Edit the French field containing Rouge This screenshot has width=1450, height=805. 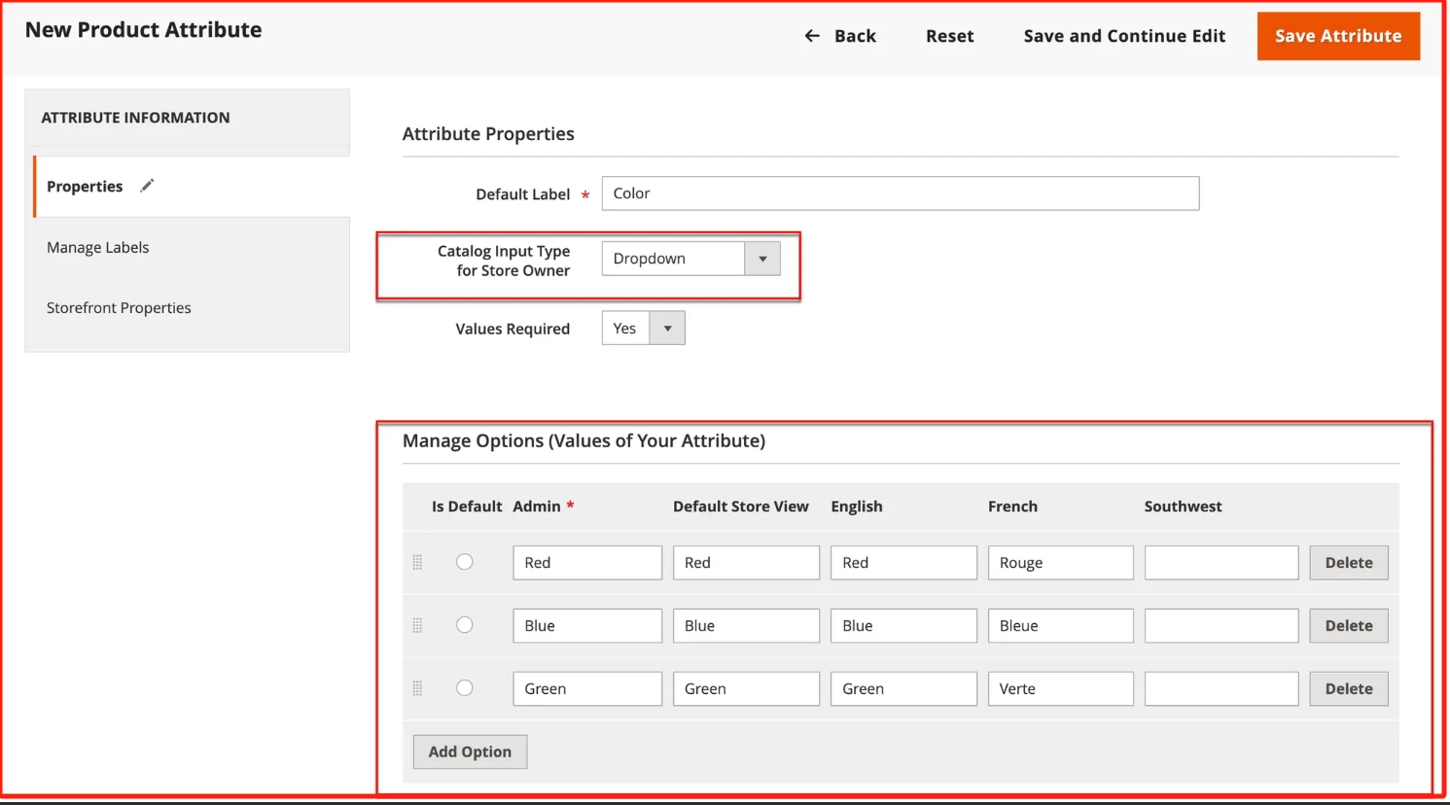coord(1060,563)
